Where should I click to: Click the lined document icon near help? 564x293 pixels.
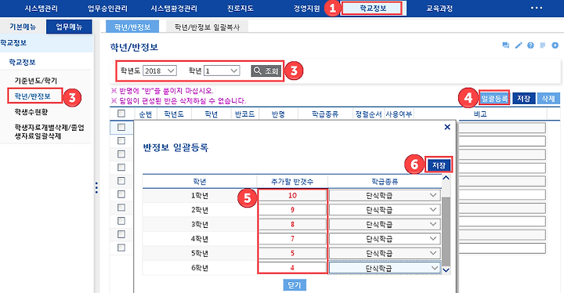(x=543, y=45)
